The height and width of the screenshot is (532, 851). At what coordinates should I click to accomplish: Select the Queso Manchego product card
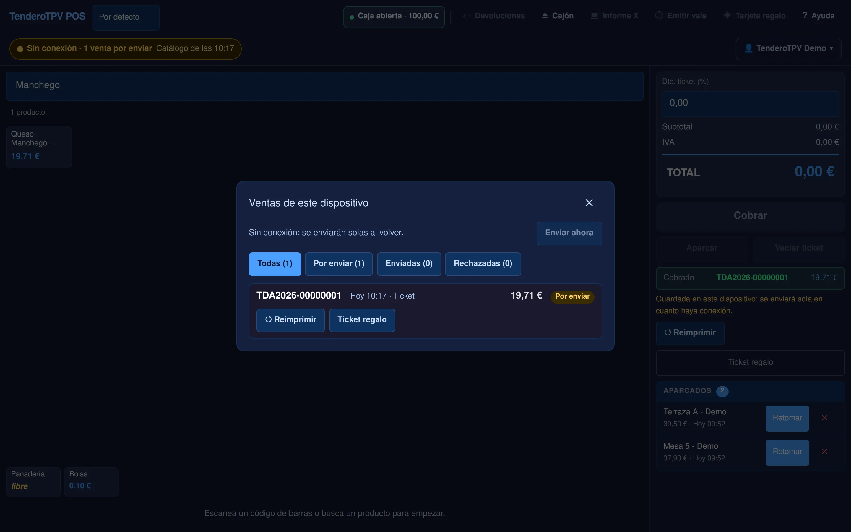tap(39, 147)
